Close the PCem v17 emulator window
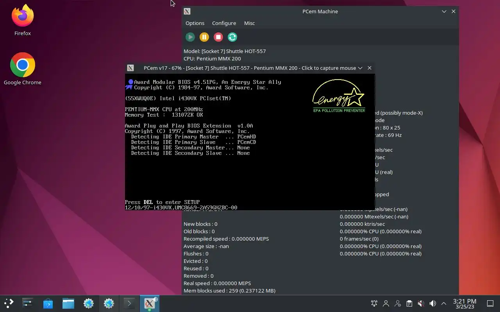Viewport: 500px width, 312px height. tap(370, 68)
